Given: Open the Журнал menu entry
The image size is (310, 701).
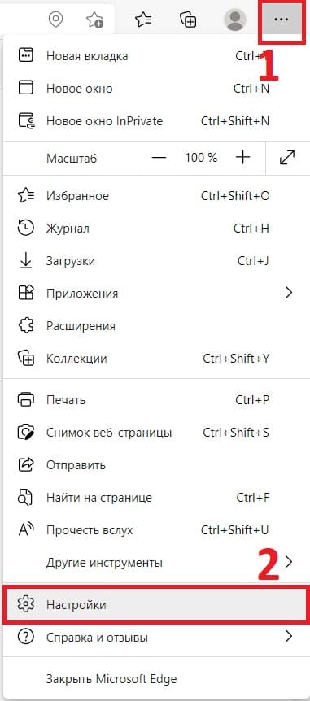Looking at the screenshot, I should pyautogui.click(x=155, y=229).
